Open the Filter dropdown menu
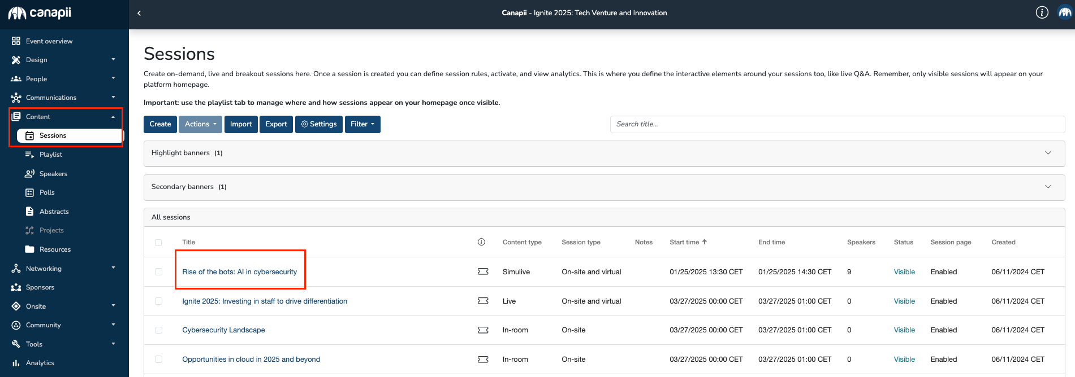 click(362, 124)
